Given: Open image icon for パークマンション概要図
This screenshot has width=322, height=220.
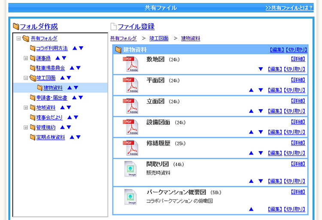Looking at the screenshot, I should 131,197.
